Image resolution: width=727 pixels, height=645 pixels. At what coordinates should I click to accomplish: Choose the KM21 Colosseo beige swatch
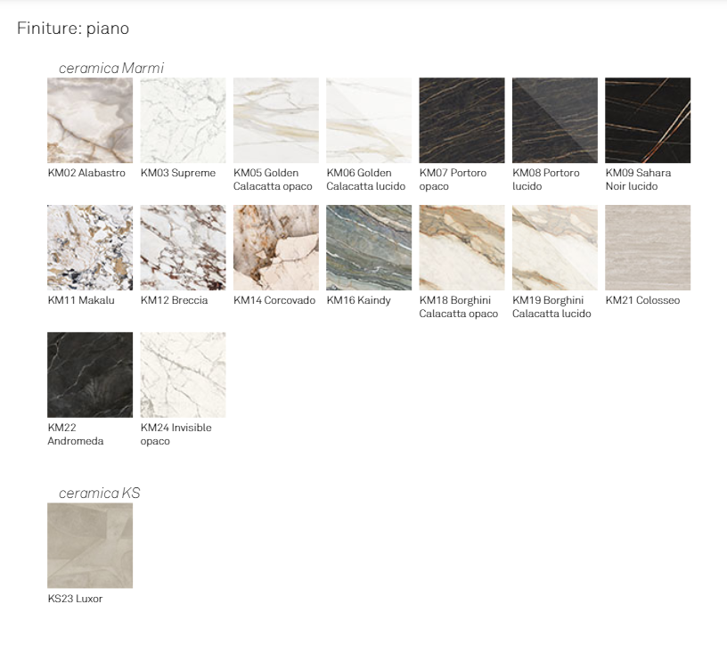pyautogui.click(x=648, y=248)
